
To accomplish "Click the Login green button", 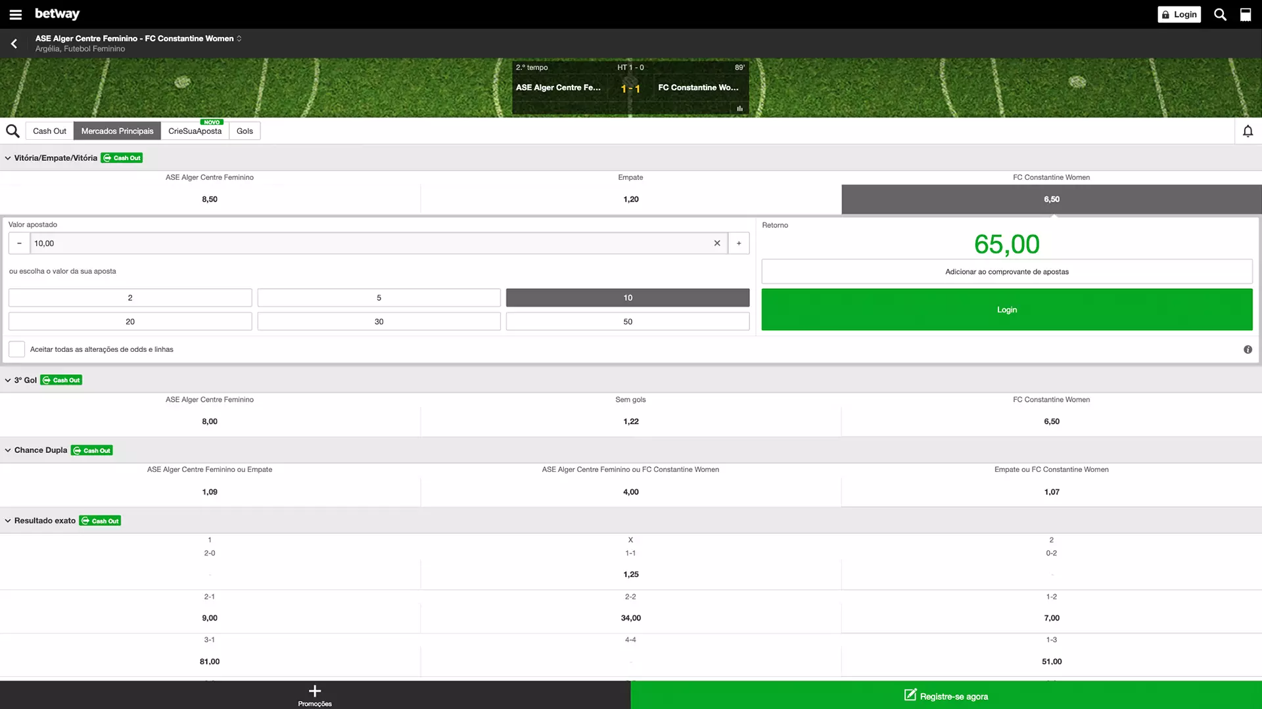I will 1007,309.
